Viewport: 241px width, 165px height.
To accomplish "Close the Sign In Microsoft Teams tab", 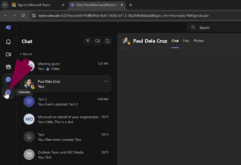I will (x=63, y=5).
